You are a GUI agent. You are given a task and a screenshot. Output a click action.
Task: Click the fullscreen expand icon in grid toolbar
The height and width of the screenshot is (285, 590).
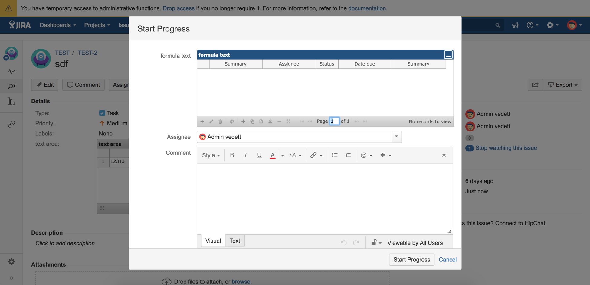coord(288,121)
